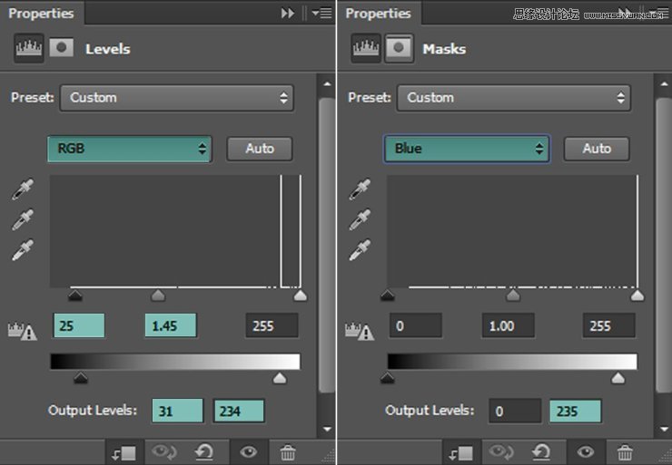
Task: Open the Preset dropdown in left panel
Action: (x=176, y=98)
